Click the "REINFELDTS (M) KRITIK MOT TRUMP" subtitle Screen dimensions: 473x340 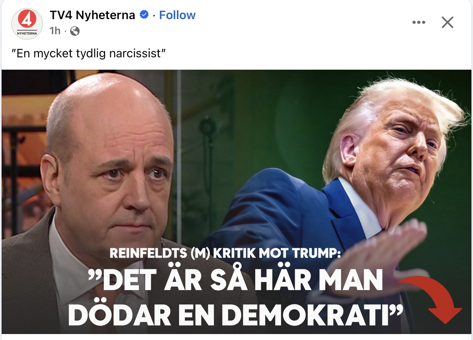(x=225, y=253)
